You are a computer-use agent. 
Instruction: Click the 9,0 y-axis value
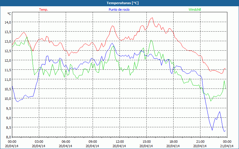8,118
